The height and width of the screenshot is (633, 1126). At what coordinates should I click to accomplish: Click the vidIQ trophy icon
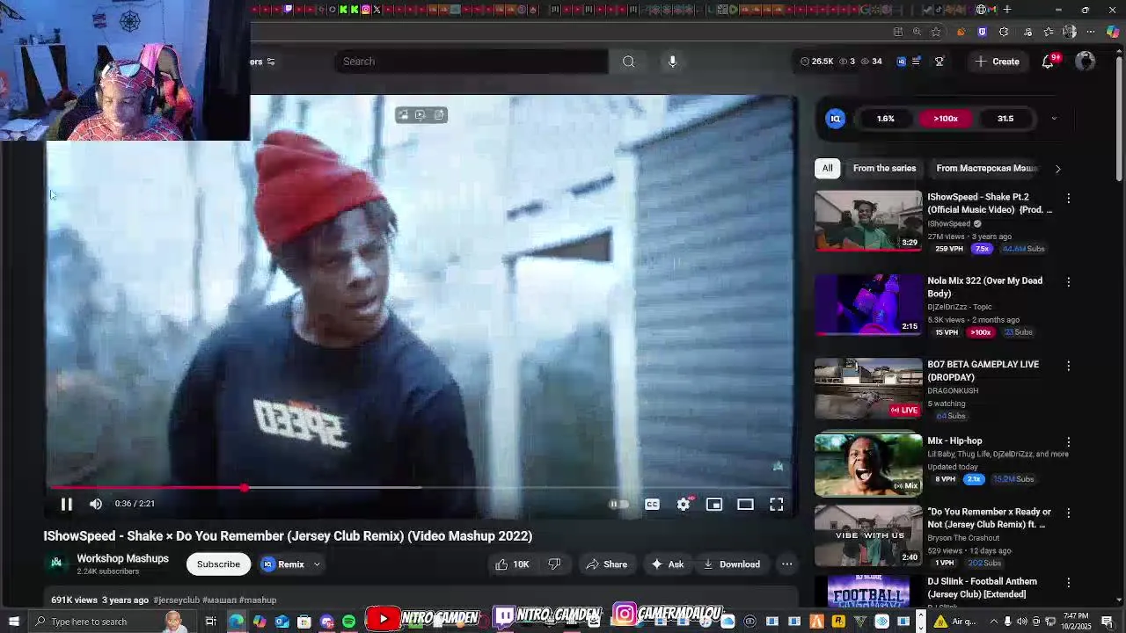pos(940,62)
